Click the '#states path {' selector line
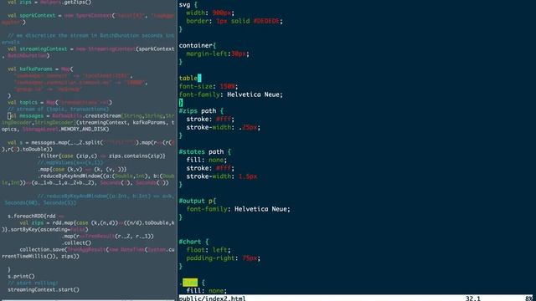 click(204, 152)
